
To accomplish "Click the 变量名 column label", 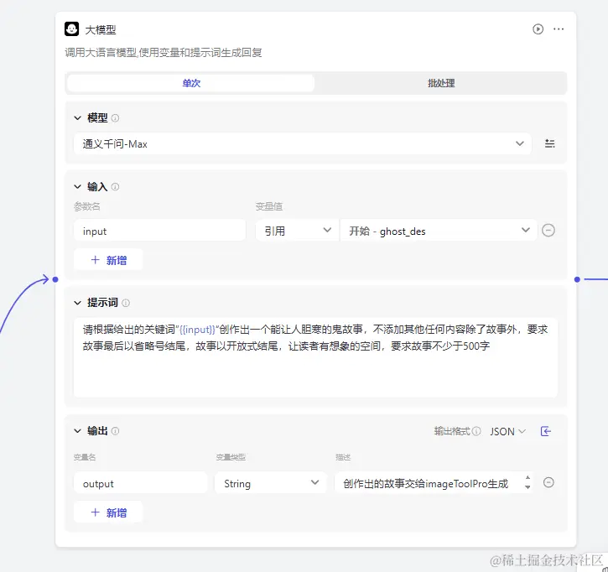I will pos(85,457).
